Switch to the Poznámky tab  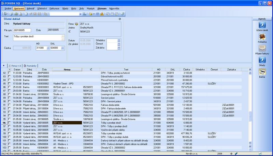point(30,66)
